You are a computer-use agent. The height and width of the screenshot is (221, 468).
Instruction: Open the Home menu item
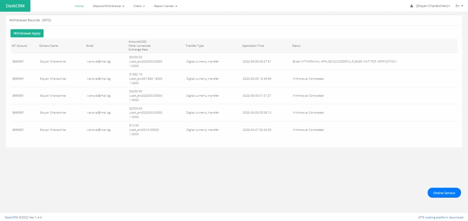(x=79, y=6)
